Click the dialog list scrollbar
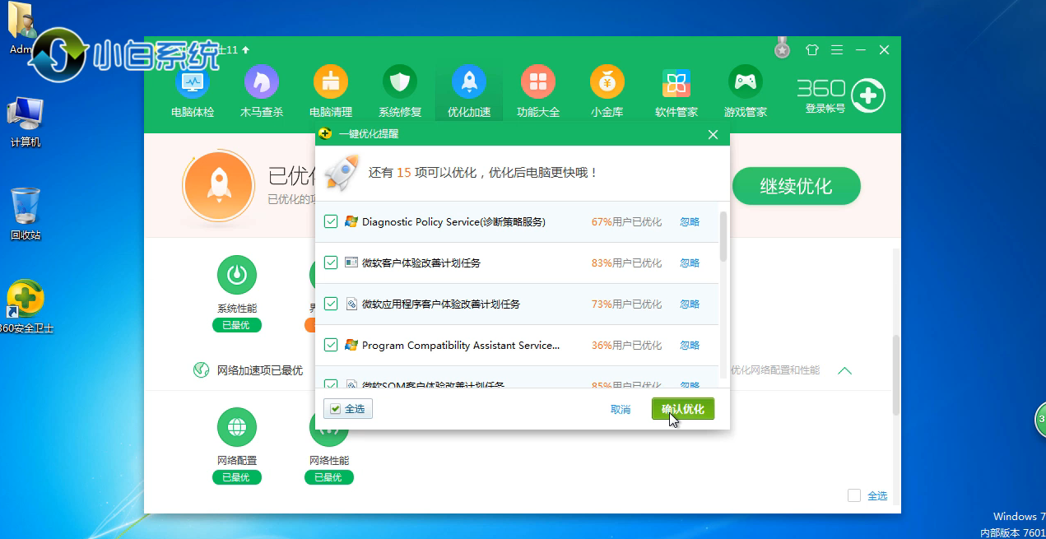Image resolution: width=1046 pixels, height=539 pixels. tap(723, 237)
